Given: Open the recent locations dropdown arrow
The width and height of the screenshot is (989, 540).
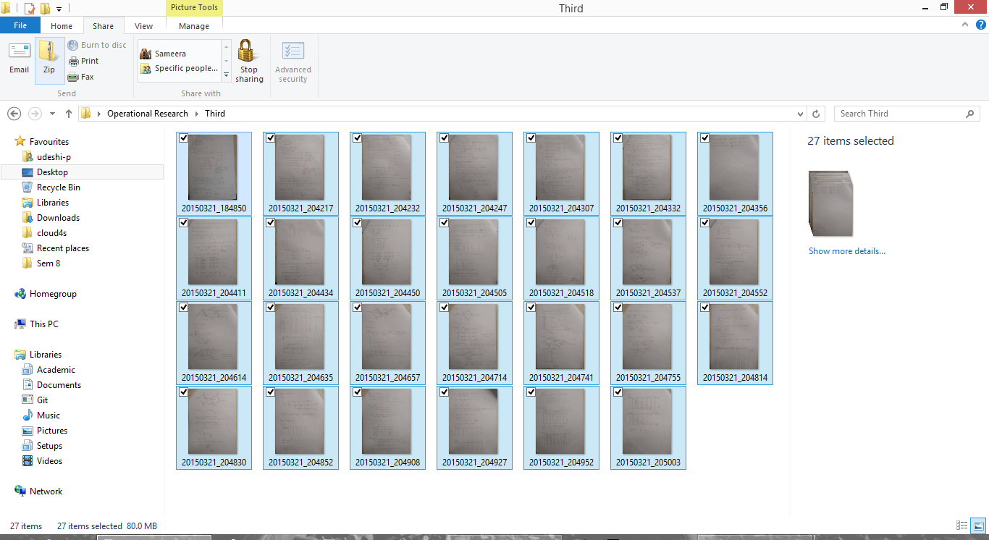Looking at the screenshot, I should pyautogui.click(x=52, y=114).
